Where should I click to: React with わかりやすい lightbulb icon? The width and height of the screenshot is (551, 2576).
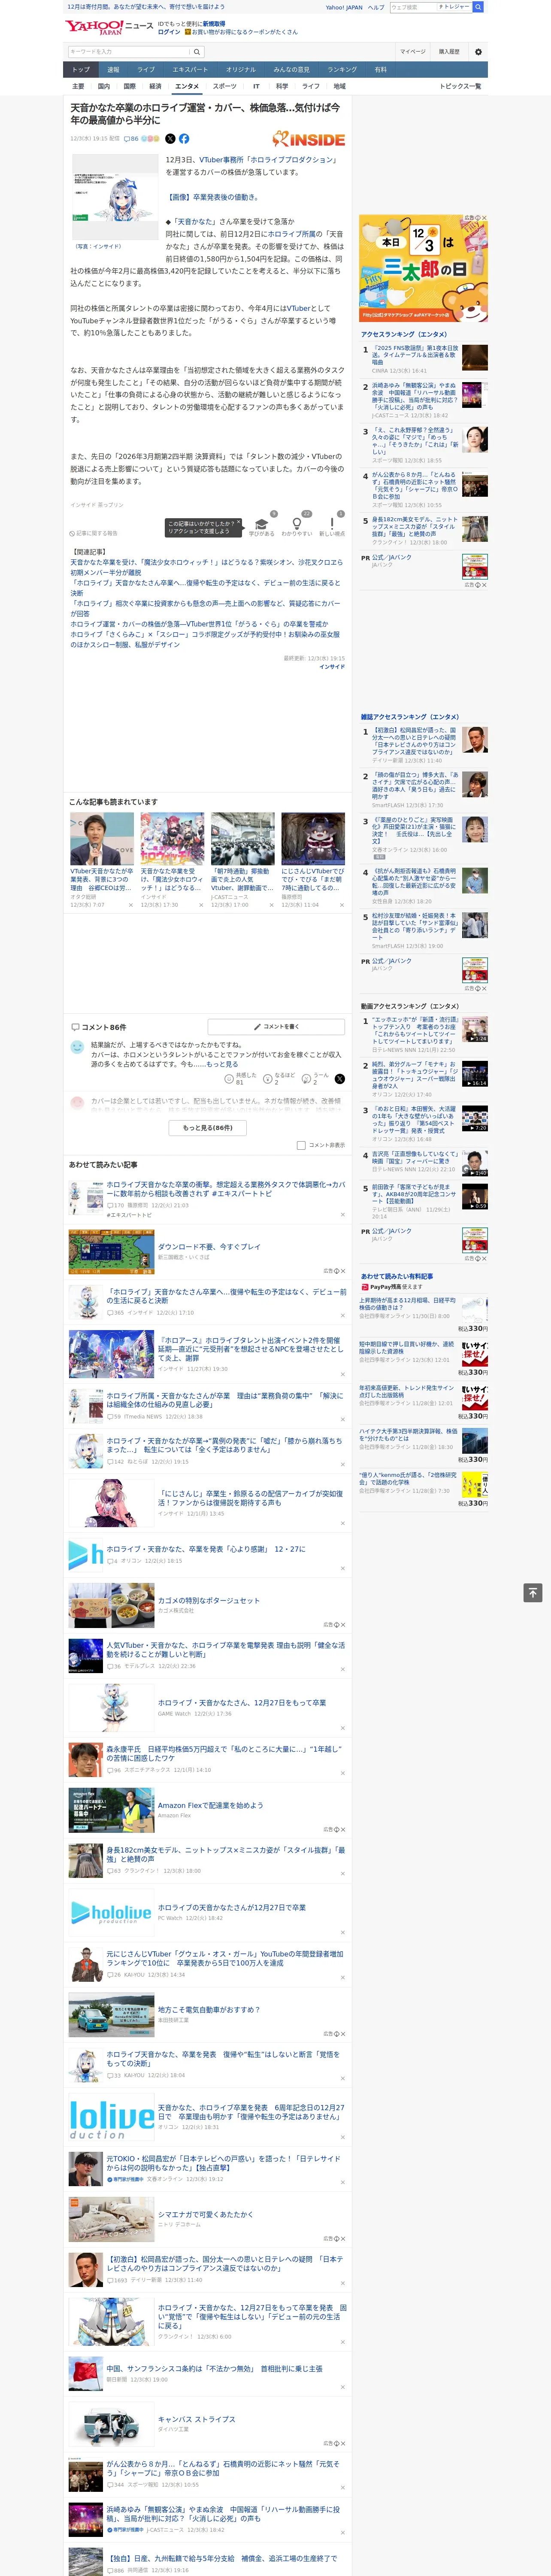[x=296, y=526]
